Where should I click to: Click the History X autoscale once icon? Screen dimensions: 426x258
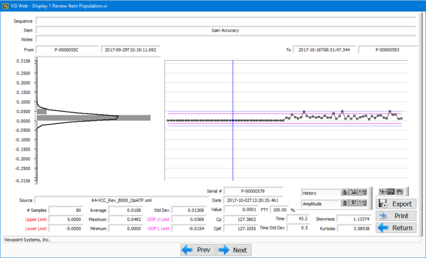coord(354,192)
